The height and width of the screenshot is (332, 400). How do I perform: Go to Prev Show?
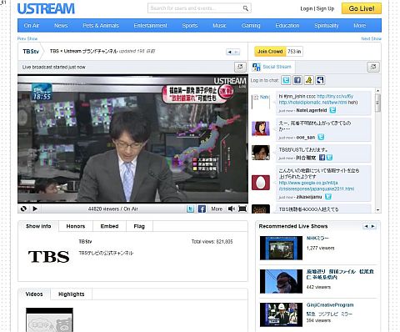[27, 38]
